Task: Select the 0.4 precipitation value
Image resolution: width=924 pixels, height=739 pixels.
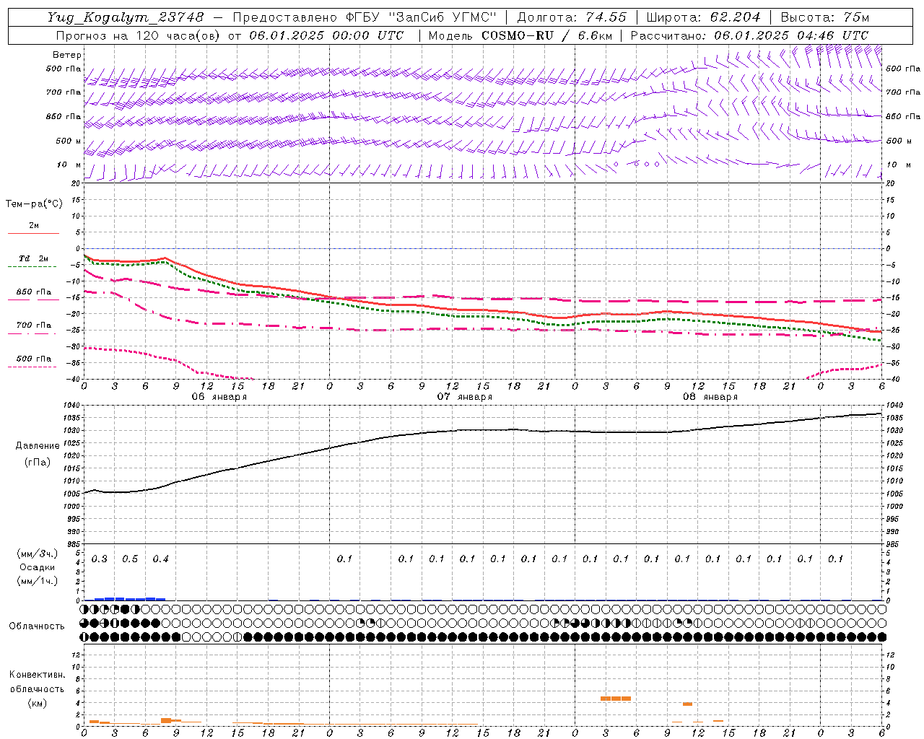Action: point(161,559)
